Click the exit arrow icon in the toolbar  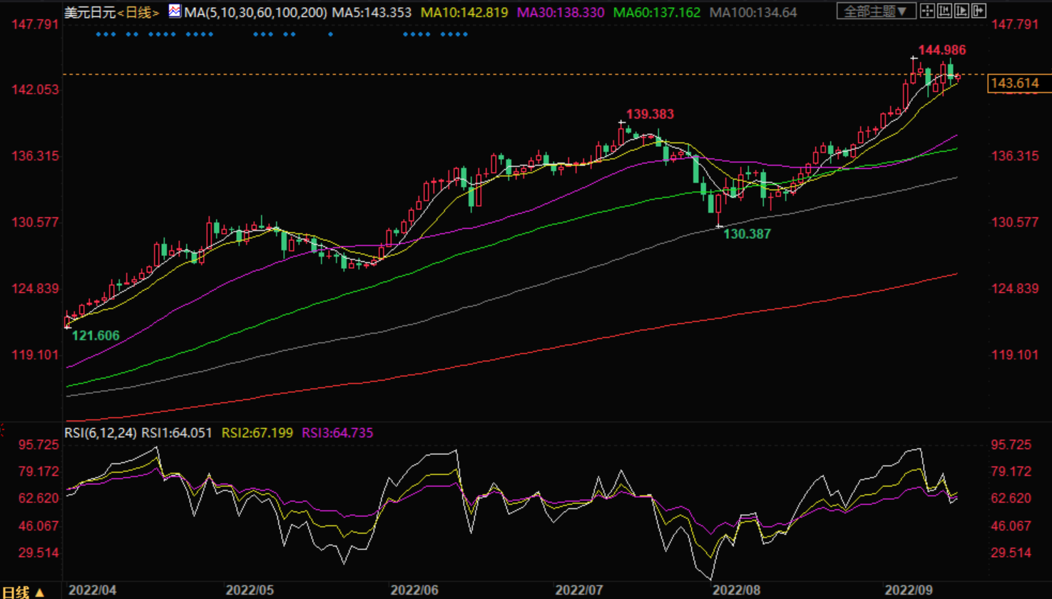(979, 11)
